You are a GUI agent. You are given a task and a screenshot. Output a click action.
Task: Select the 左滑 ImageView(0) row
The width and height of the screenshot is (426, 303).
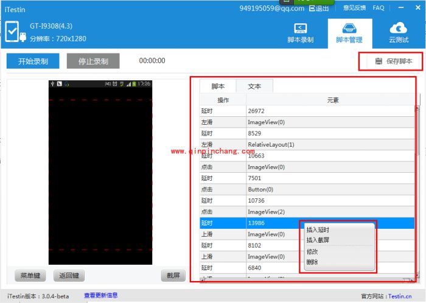pyautogui.click(x=307, y=122)
